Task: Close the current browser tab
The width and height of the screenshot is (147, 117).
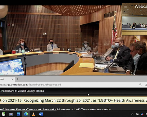Action: tap(12, 79)
